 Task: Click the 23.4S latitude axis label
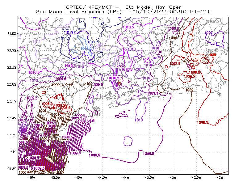pos(12,118)
